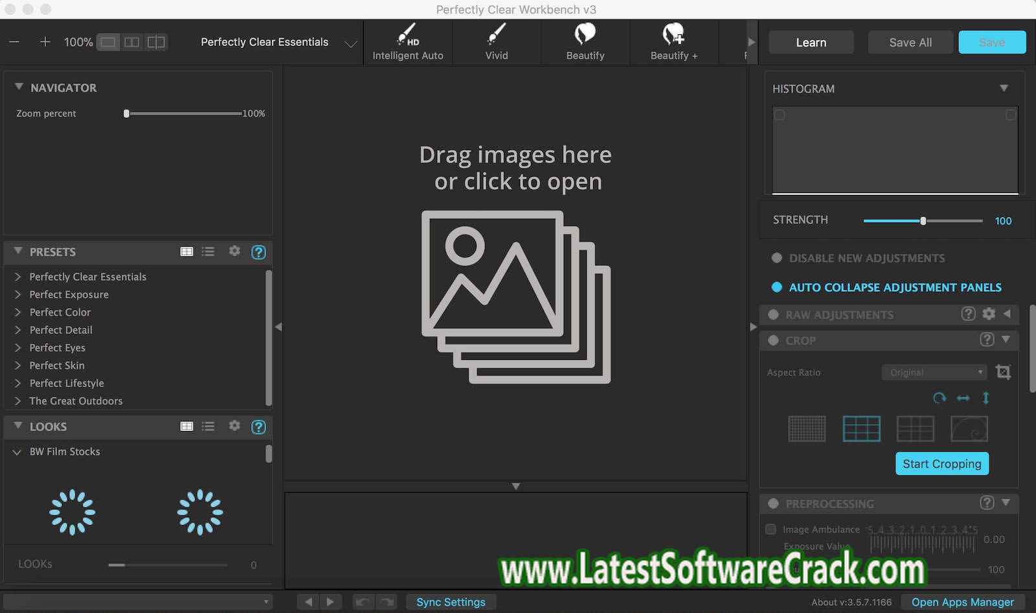Open the Aspect Ratio dropdown

click(x=934, y=372)
